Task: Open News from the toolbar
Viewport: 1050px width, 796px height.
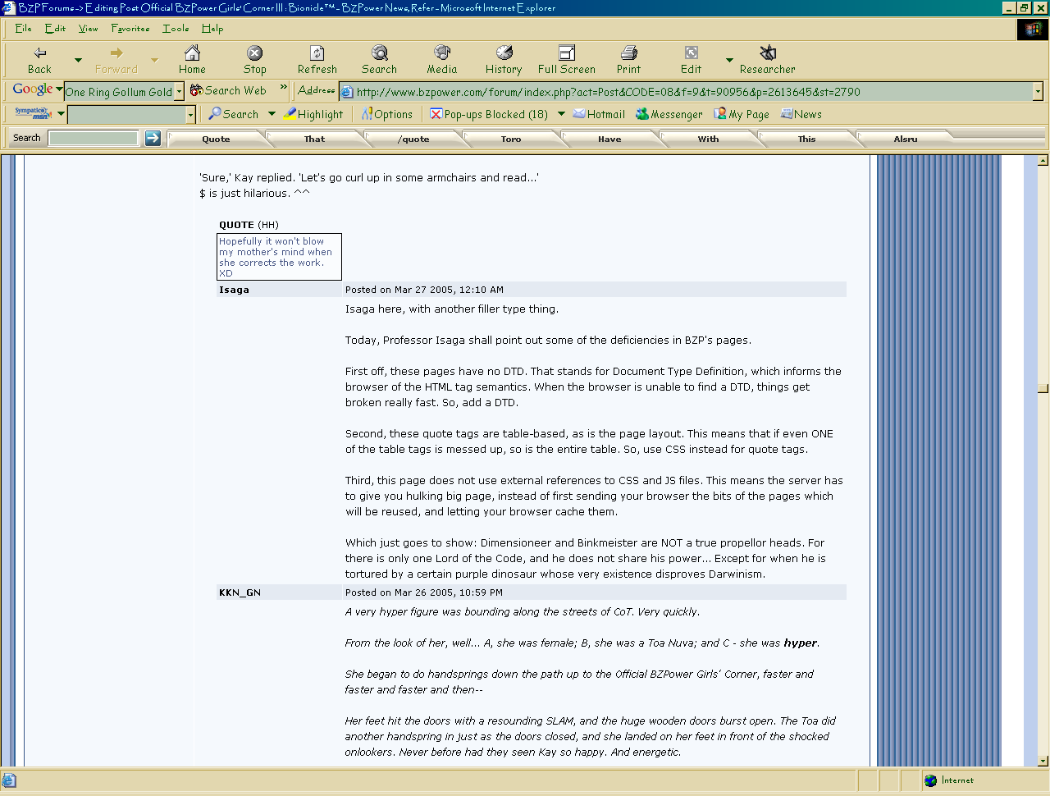Action: pos(801,114)
